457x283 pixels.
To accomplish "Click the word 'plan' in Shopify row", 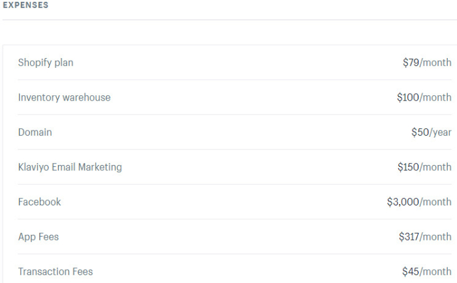I will pyautogui.click(x=64, y=63).
